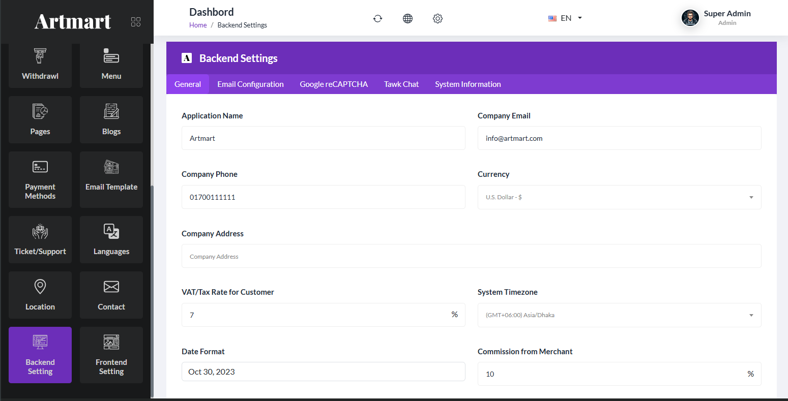The height and width of the screenshot is (401, 788).
Task: Open the Pages sidebar icon
Action: (40, 119)
